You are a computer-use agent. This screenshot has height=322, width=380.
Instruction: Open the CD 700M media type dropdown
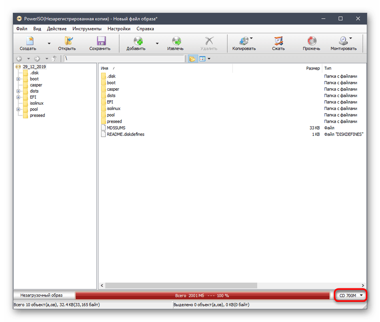click(350, 296)
